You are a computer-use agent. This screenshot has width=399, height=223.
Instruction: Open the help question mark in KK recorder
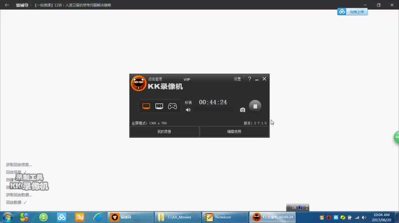(x=249, y=79)
